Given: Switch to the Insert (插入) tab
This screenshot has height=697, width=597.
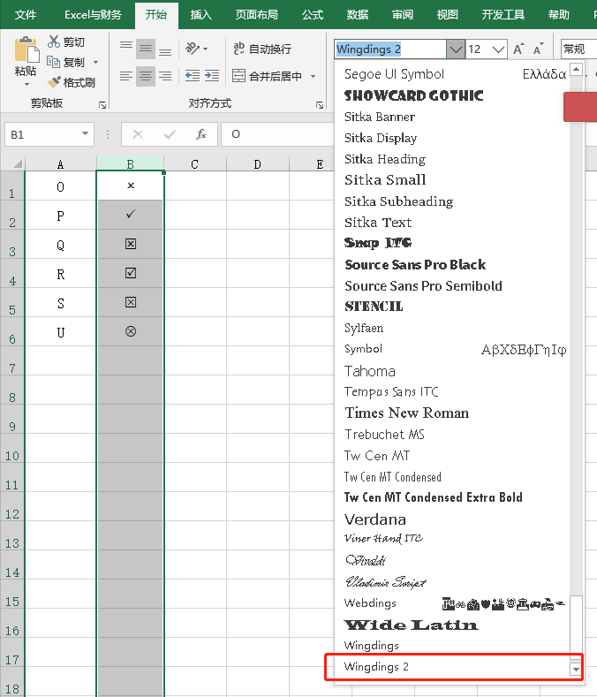Looking at the screenshot, I should point(201,15).
